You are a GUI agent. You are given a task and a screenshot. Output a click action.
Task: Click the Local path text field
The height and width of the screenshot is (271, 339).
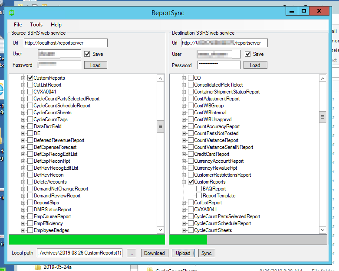pyautogui.click(x=80, y=253)
